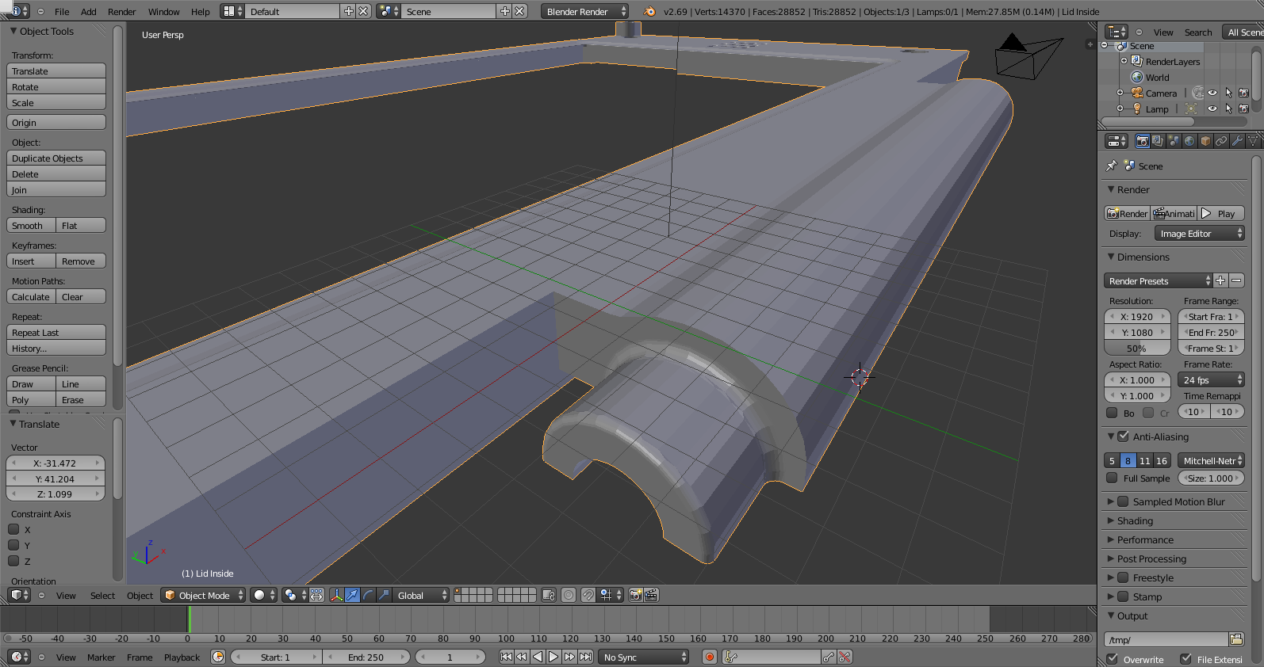Click the OpenGL render active viewport icon
Image resolution: width=1264 pixels, height=667 pixels.
[x=635, y=595]
